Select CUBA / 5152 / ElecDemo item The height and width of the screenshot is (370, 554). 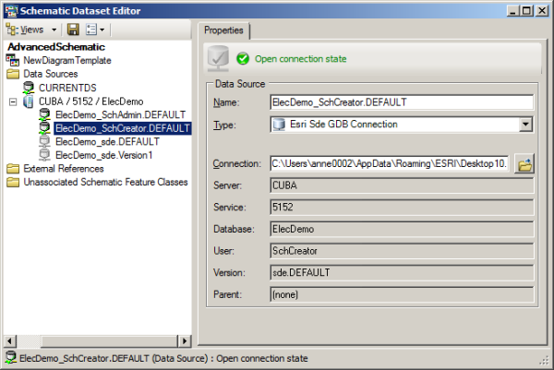(x=91, y=101)
